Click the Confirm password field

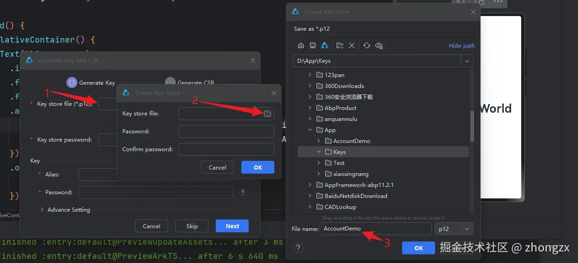(x=226, y=149)
